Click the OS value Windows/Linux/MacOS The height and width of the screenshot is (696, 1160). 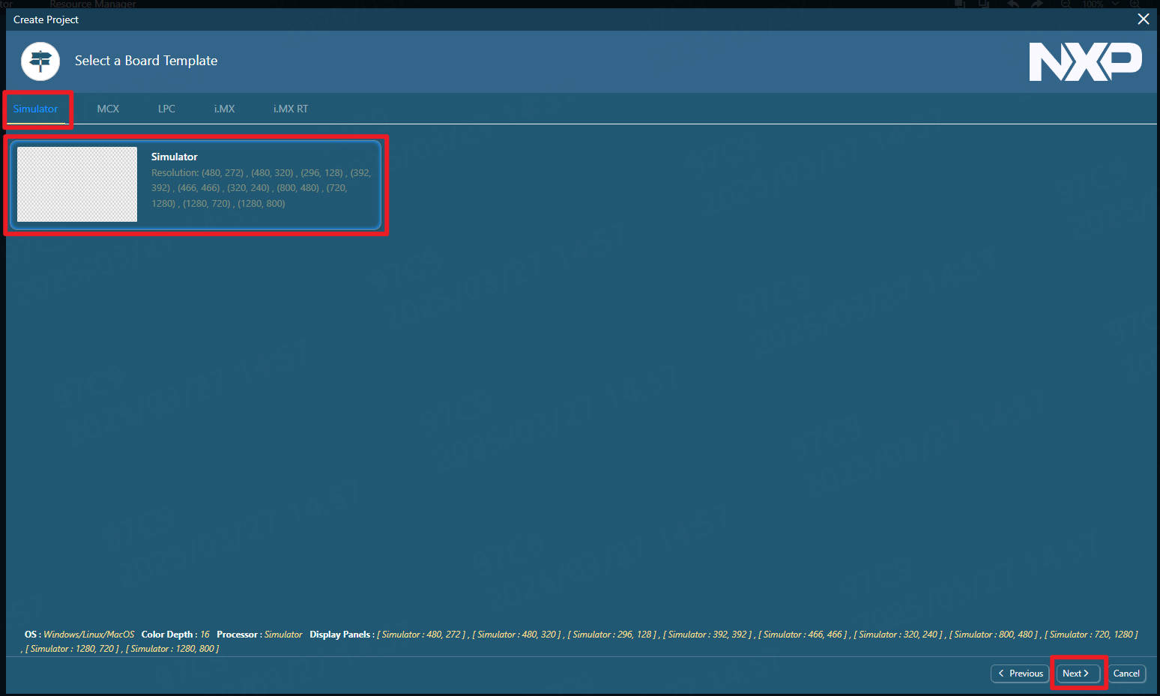click(x=88, y=635)
